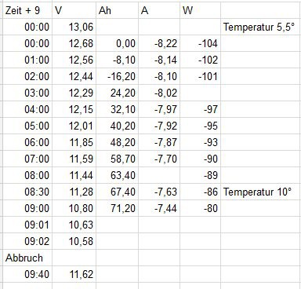
Task: Click the 'A' column header cell
Action: click(x=159, y=10)
